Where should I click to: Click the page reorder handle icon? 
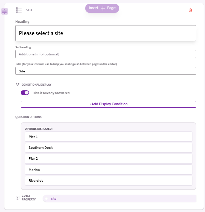pyautogui.click(x=4, y=11)
